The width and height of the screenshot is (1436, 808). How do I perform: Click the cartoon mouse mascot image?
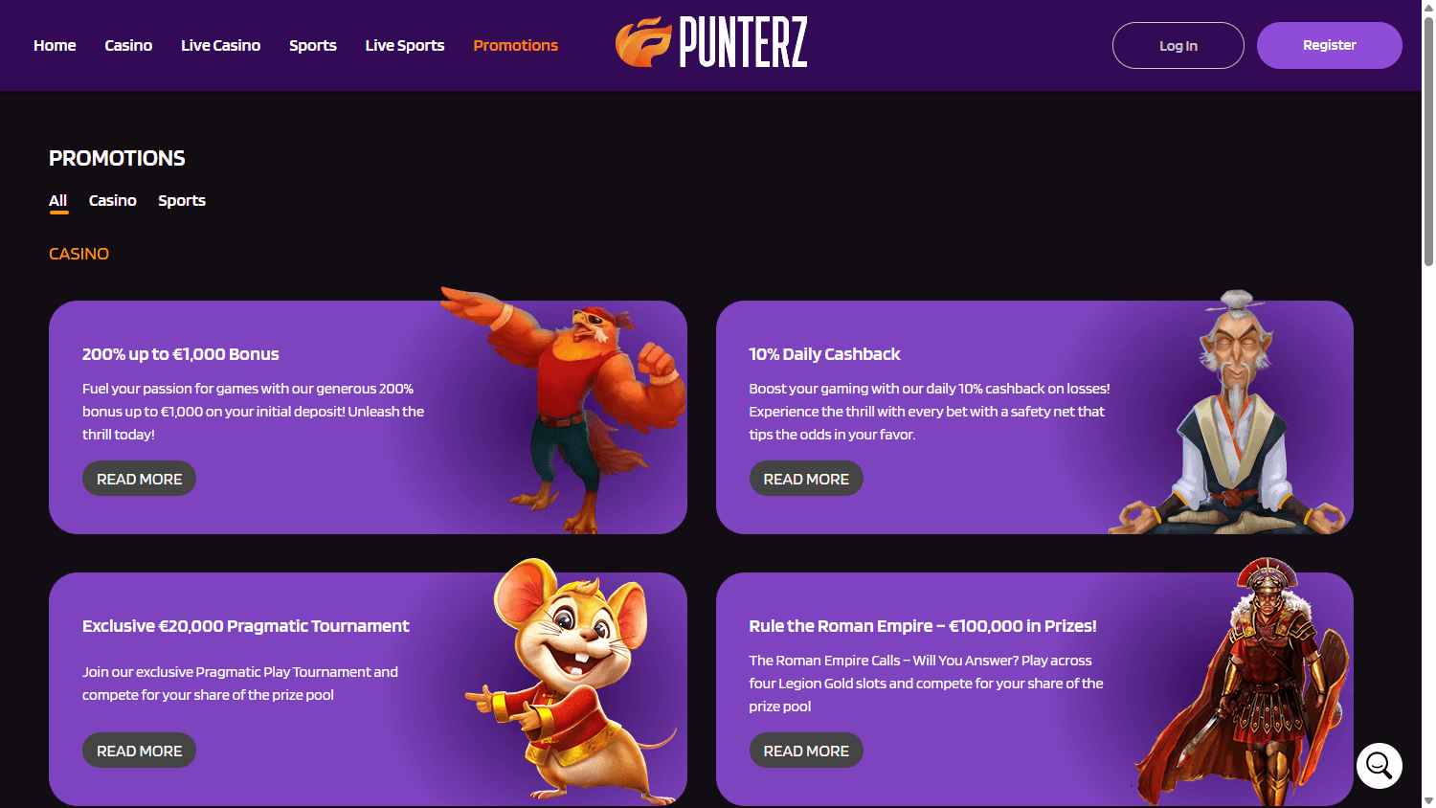pos(573,682)
